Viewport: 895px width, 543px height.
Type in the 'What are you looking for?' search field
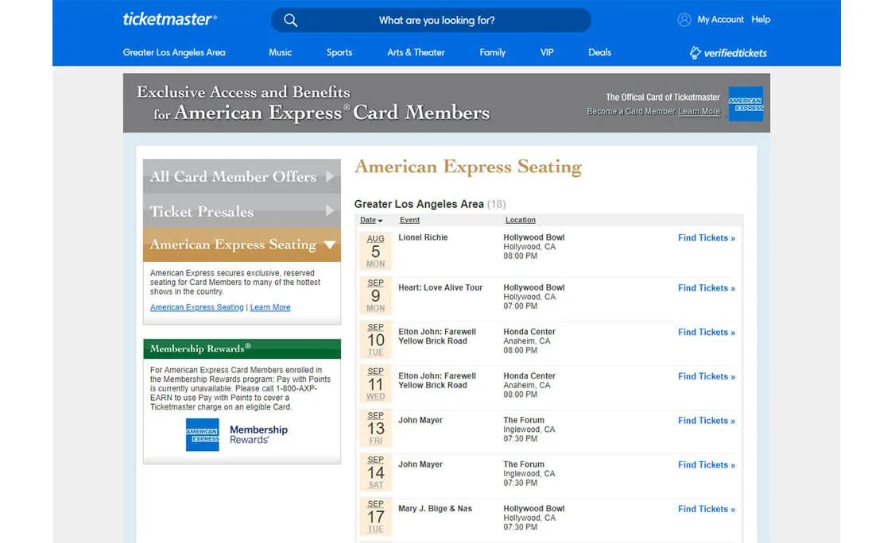pos(436,21)
